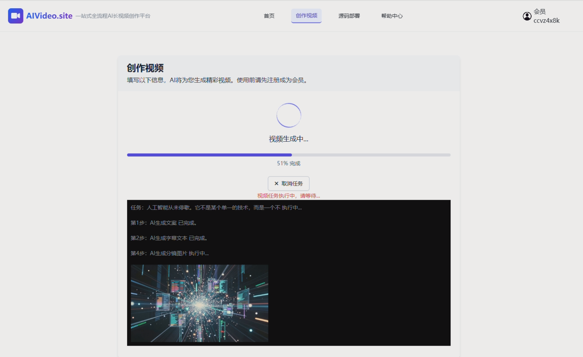Screen dimensions: 583x357
Task: Click the username ccvz4x8k
Action: 546,20
